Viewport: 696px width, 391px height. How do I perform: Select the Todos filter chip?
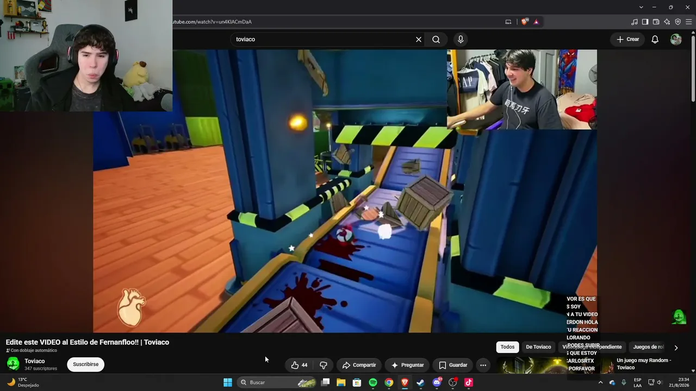[507, 347]
